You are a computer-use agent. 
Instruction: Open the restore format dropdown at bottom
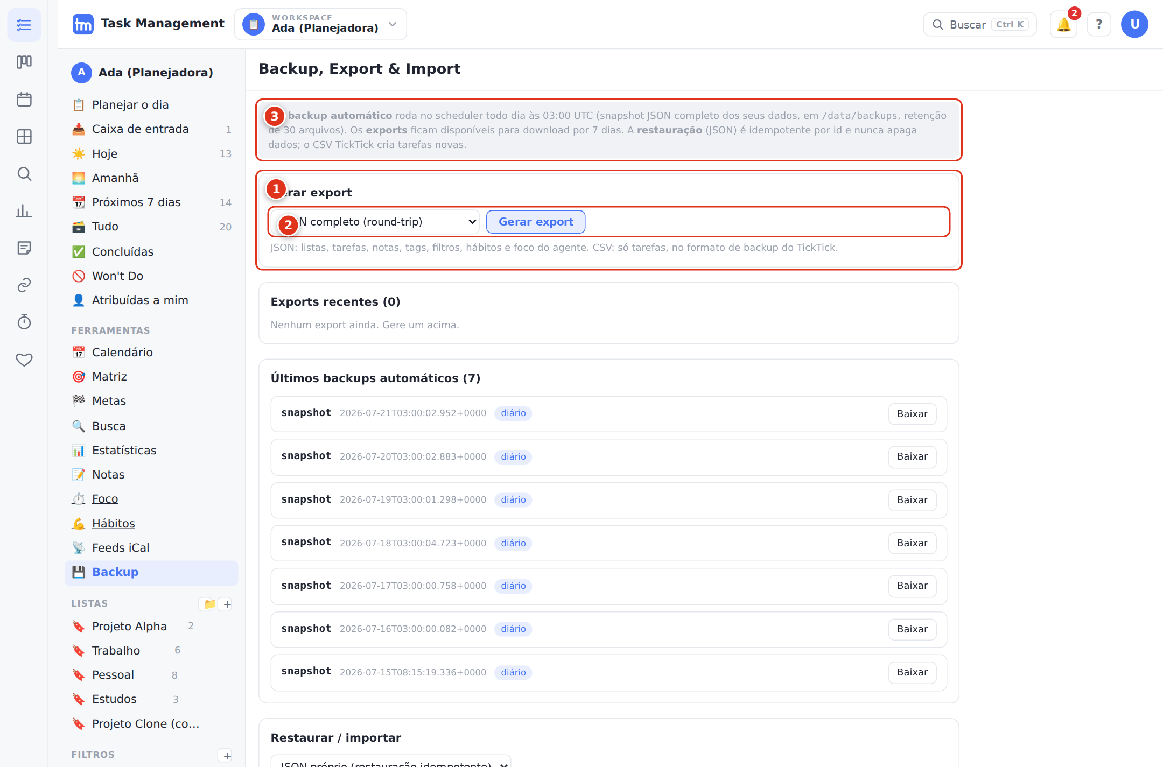[391, 761]
